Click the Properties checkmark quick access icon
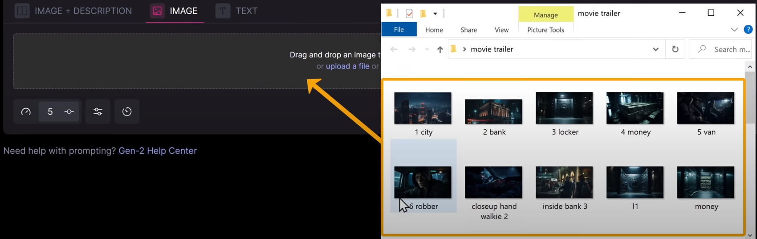 (x=410, y=14)
